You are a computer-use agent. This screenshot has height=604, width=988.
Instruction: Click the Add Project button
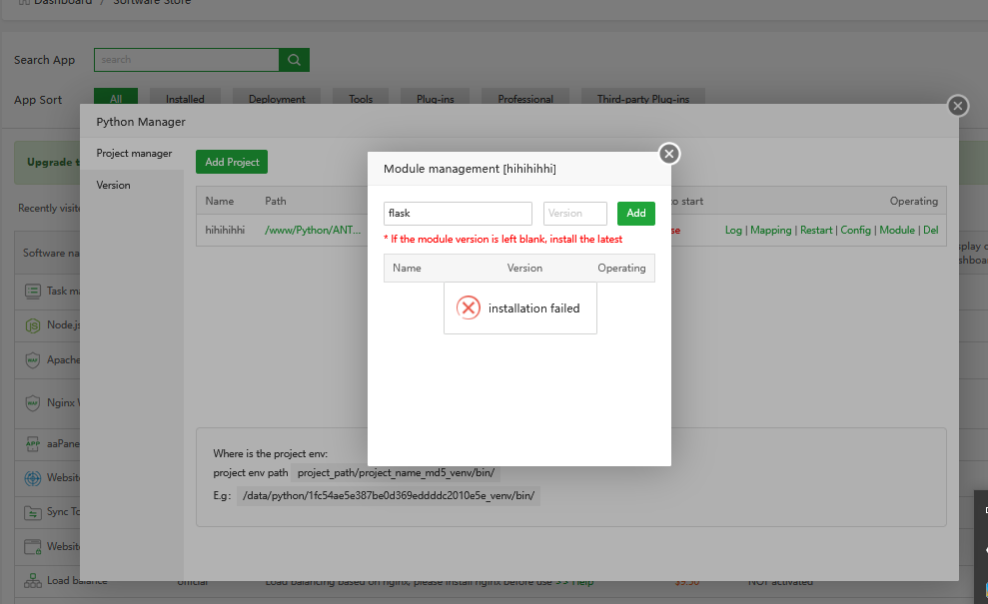click(232, 162)
